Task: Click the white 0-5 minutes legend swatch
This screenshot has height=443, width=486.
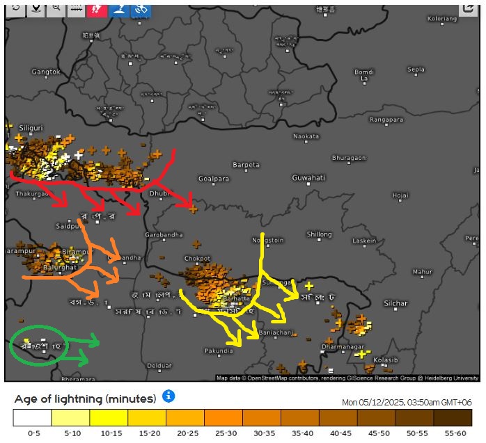Action: click(32, 417)
